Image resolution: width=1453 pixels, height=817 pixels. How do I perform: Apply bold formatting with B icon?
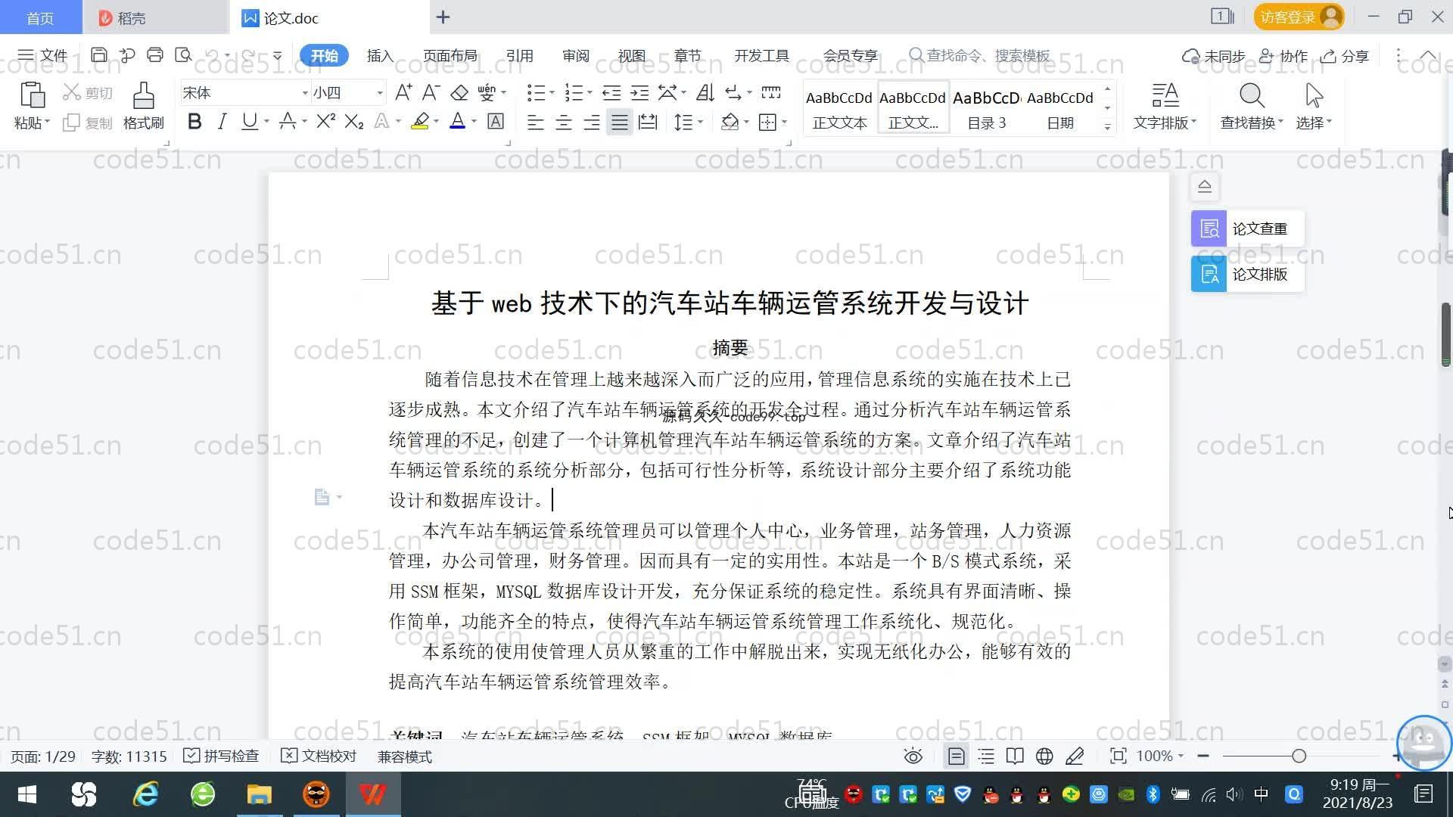(x=194, y=122)
